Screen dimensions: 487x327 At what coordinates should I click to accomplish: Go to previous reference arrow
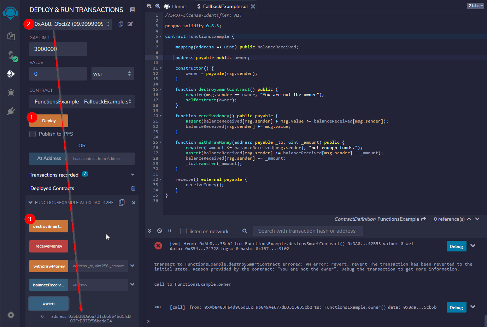(x=469, y=219)
